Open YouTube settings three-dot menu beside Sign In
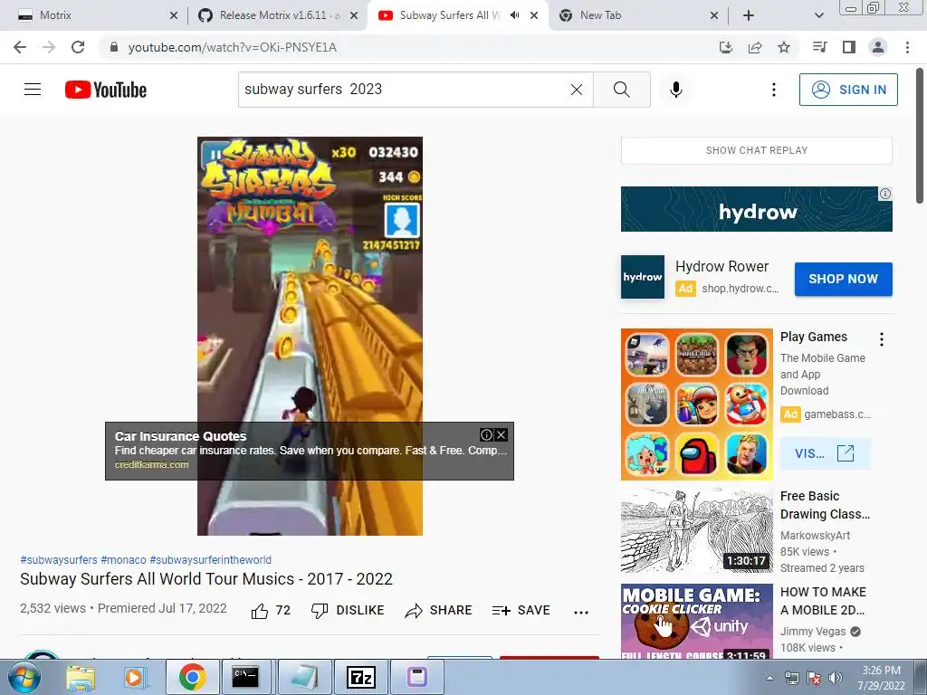This screenshot has width=927, height=695. [x=773, y=90]
